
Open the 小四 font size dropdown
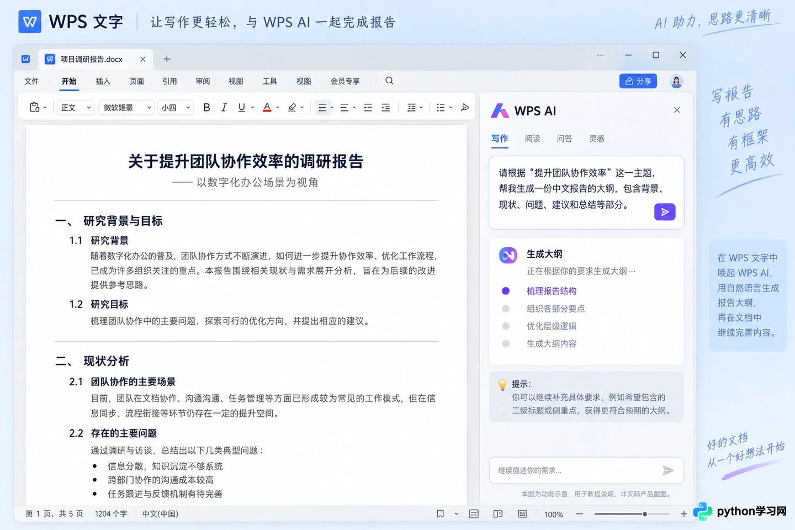pos(176,108)
